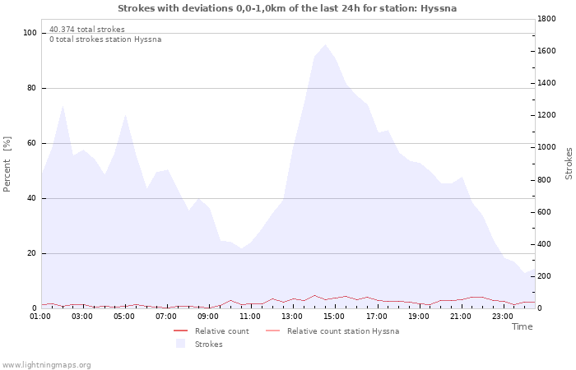Viewport: 576px width, 370px height.
Task: Toggle the 'Relative count station Hyssna' legend label
Action: 343,331
